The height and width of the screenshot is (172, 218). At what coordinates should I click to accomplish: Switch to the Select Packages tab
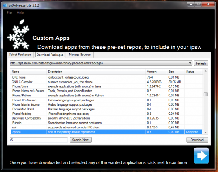coord(20,55)
